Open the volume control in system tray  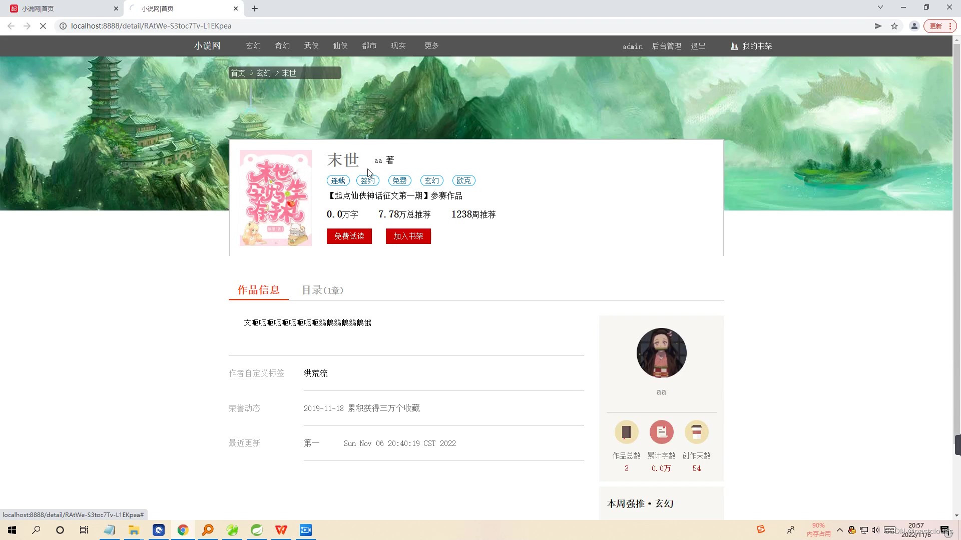875,530
